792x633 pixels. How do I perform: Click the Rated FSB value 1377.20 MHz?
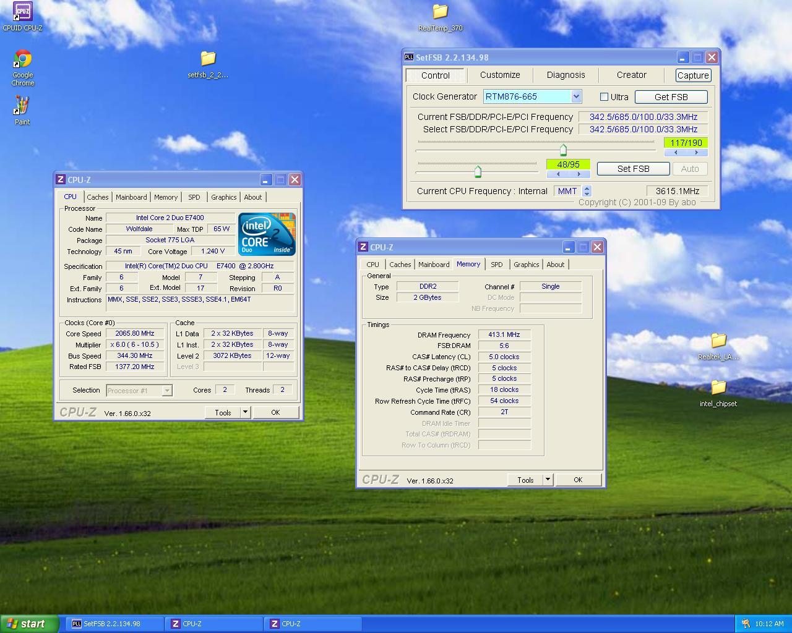(135, 367)
